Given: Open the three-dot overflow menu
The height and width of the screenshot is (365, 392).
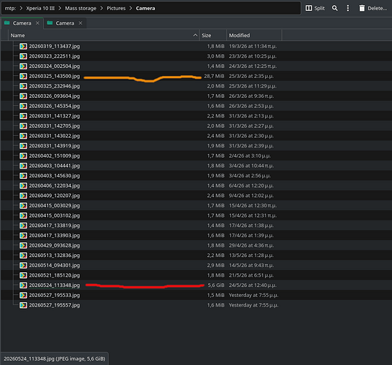Looking at the screenshot, I should [x=347, y=8].
